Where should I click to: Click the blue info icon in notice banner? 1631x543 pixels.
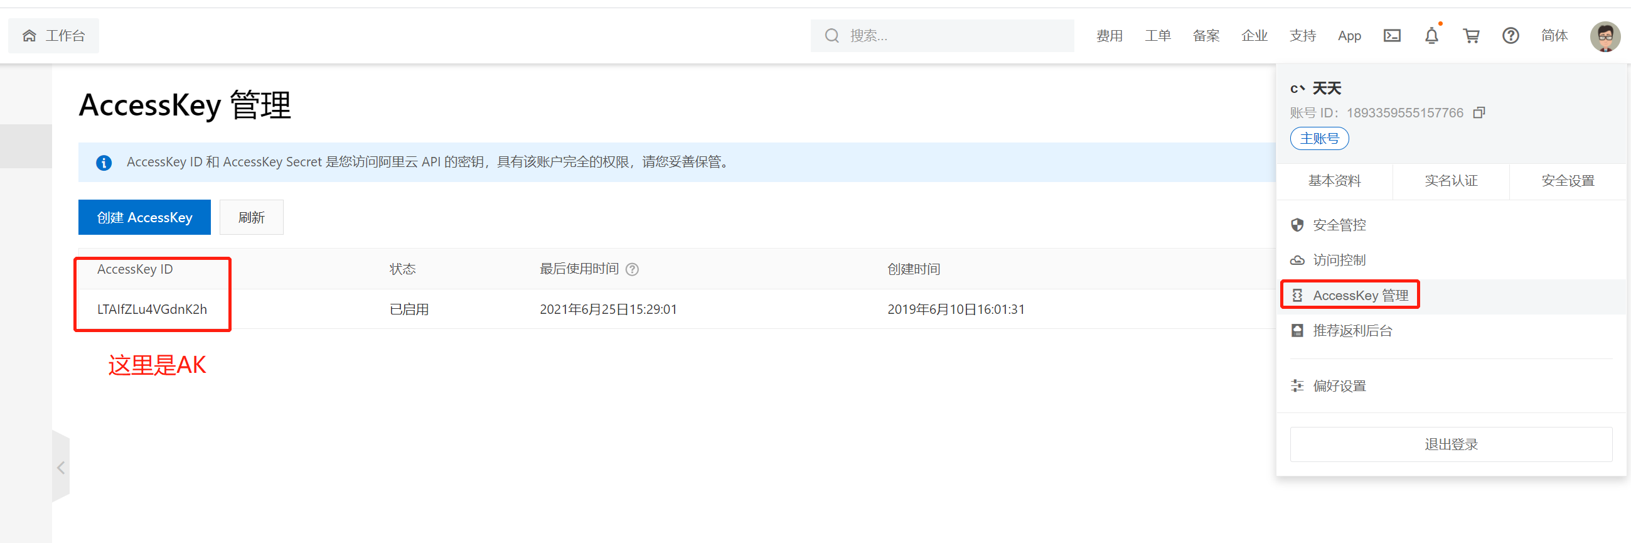pyautogui.click(x=104, y=163)
